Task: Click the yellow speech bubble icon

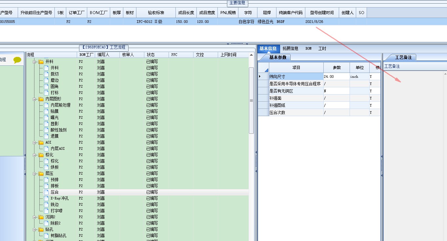Action: pyautogui.click(x=17, y=60)
